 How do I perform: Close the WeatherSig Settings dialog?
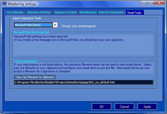tap(159, 3)
